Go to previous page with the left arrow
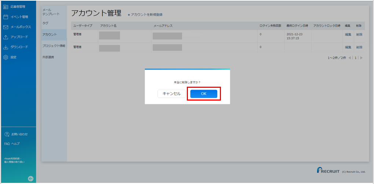This screenshot has width=374, height=184. click(x=350, y=58)
